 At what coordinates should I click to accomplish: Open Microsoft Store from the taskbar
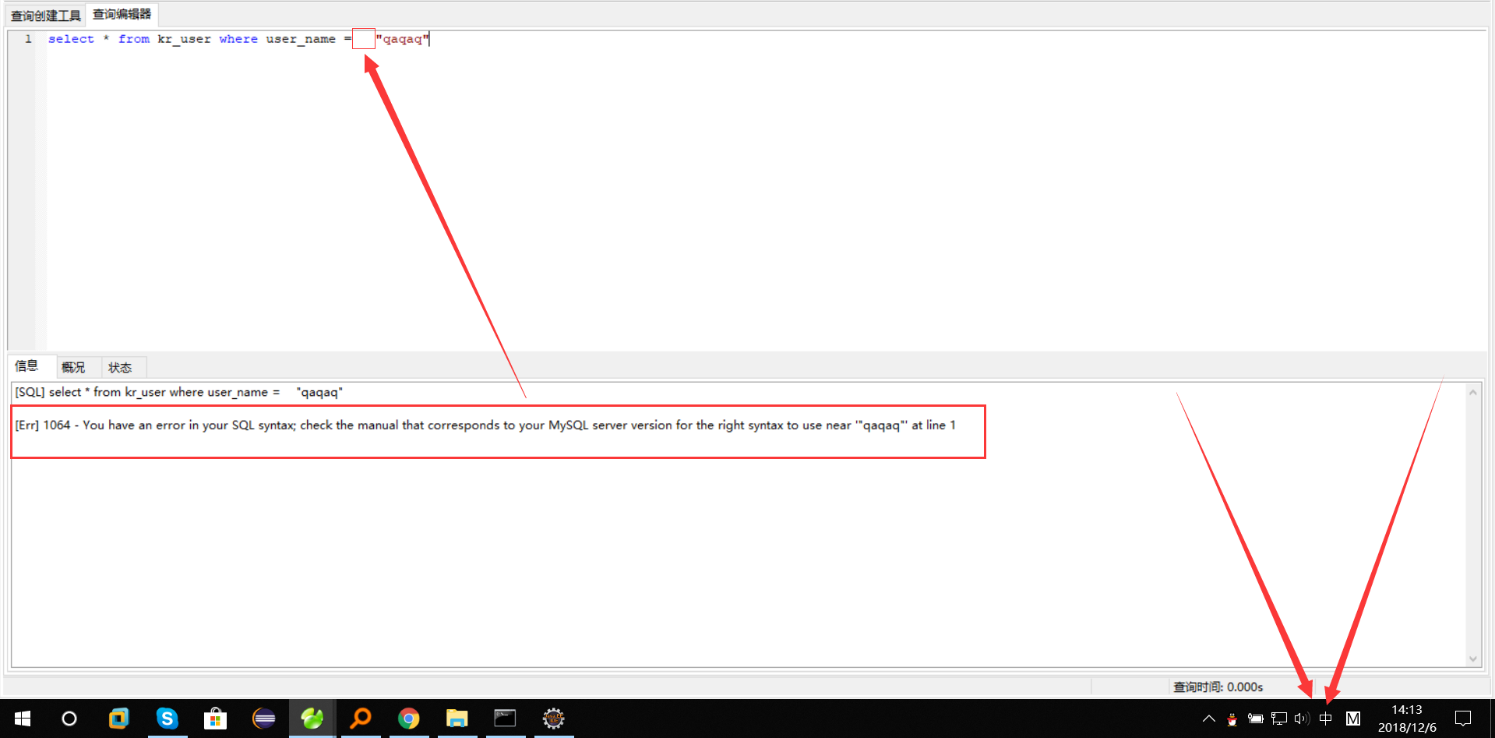point(215,718)
